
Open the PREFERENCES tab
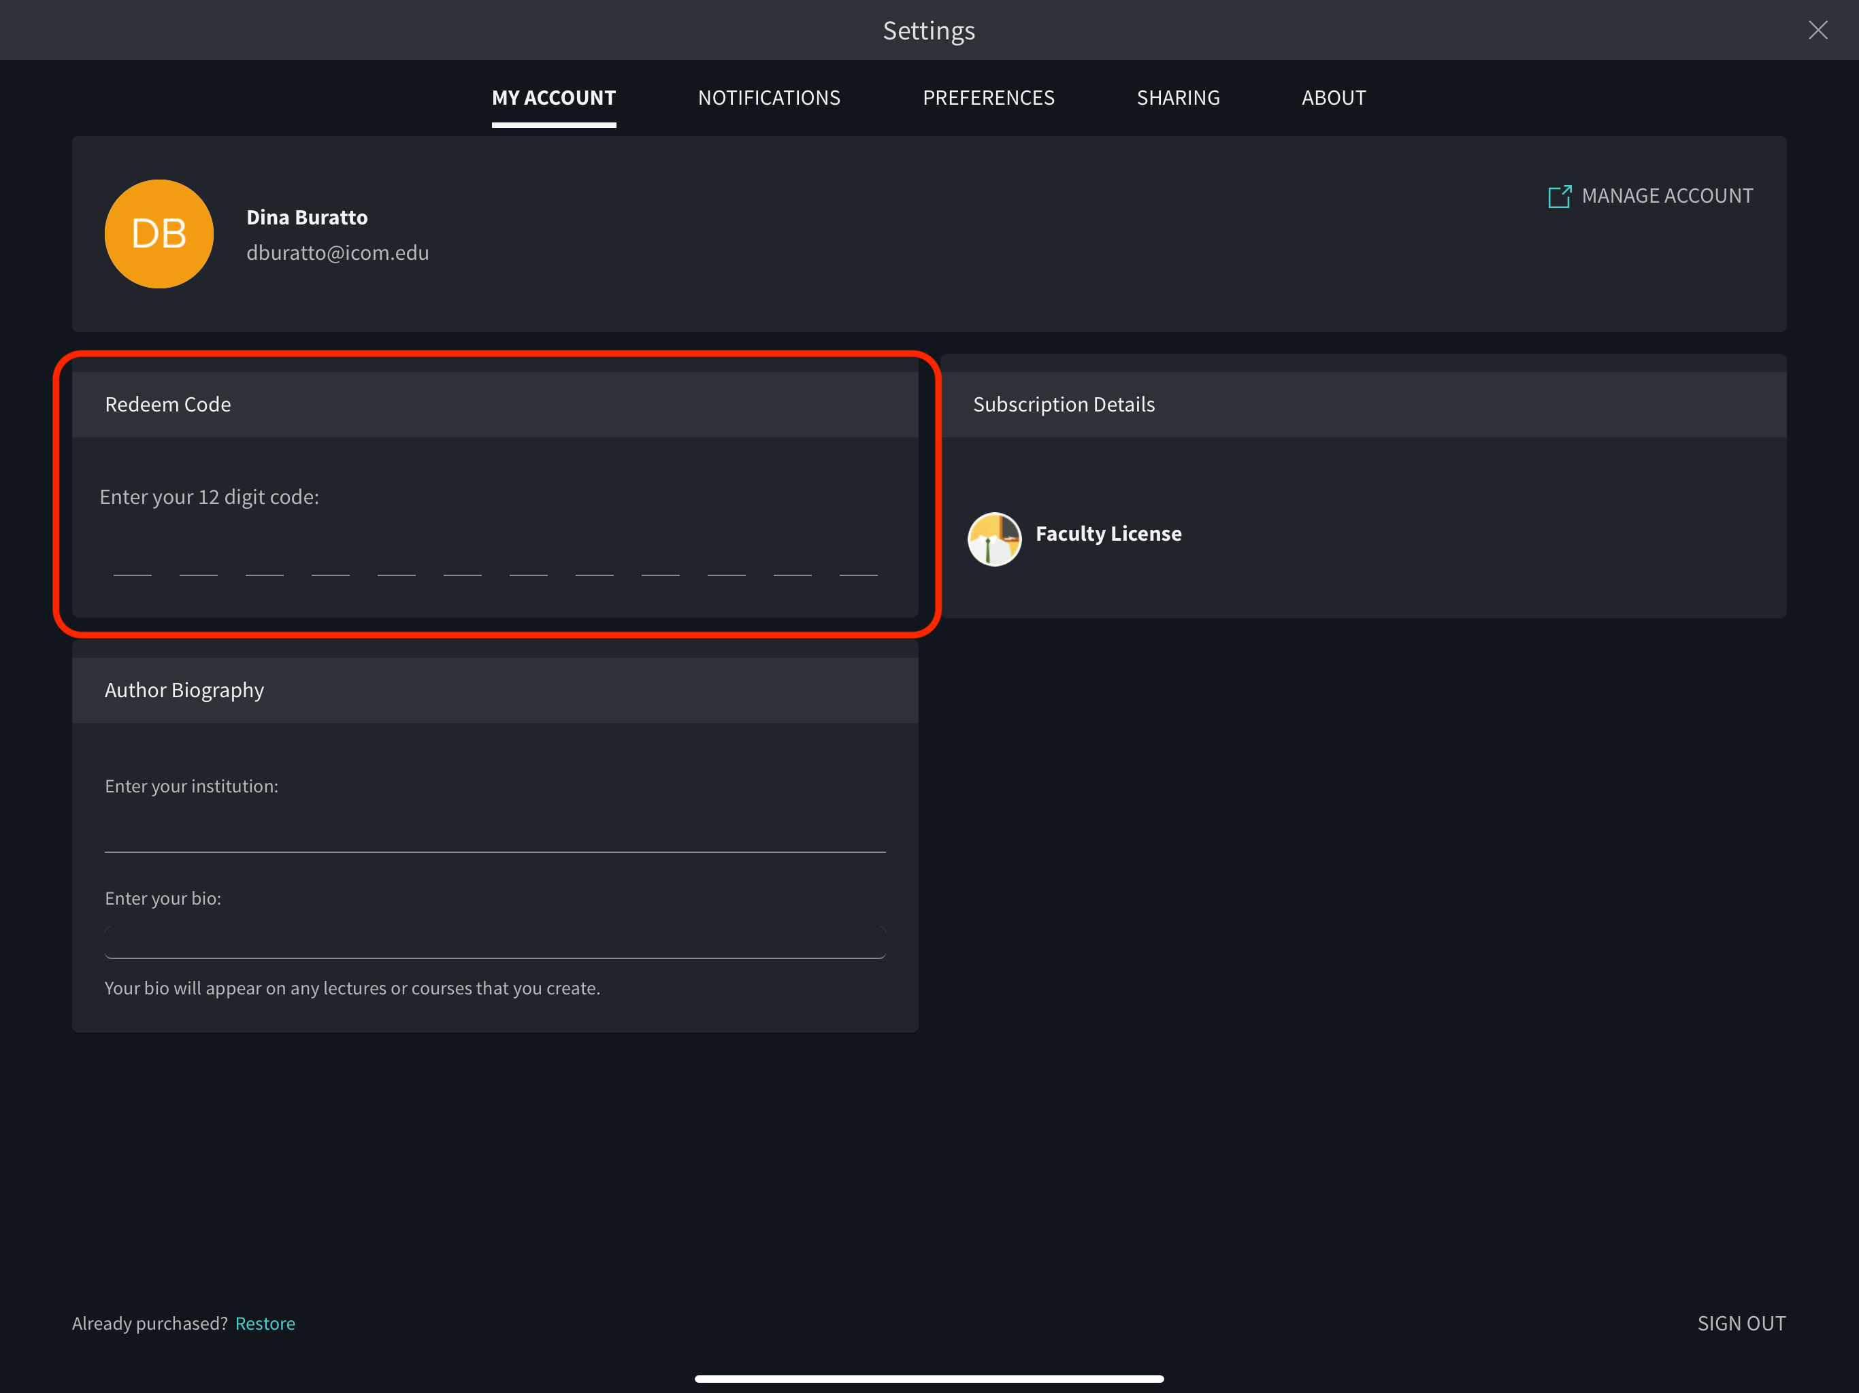click(x=988, y=99)
